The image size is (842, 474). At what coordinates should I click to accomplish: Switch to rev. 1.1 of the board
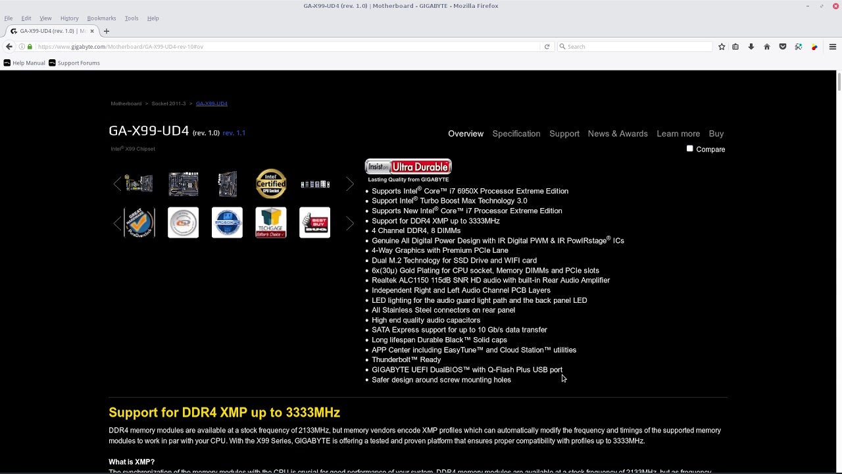tap(234, 133)
